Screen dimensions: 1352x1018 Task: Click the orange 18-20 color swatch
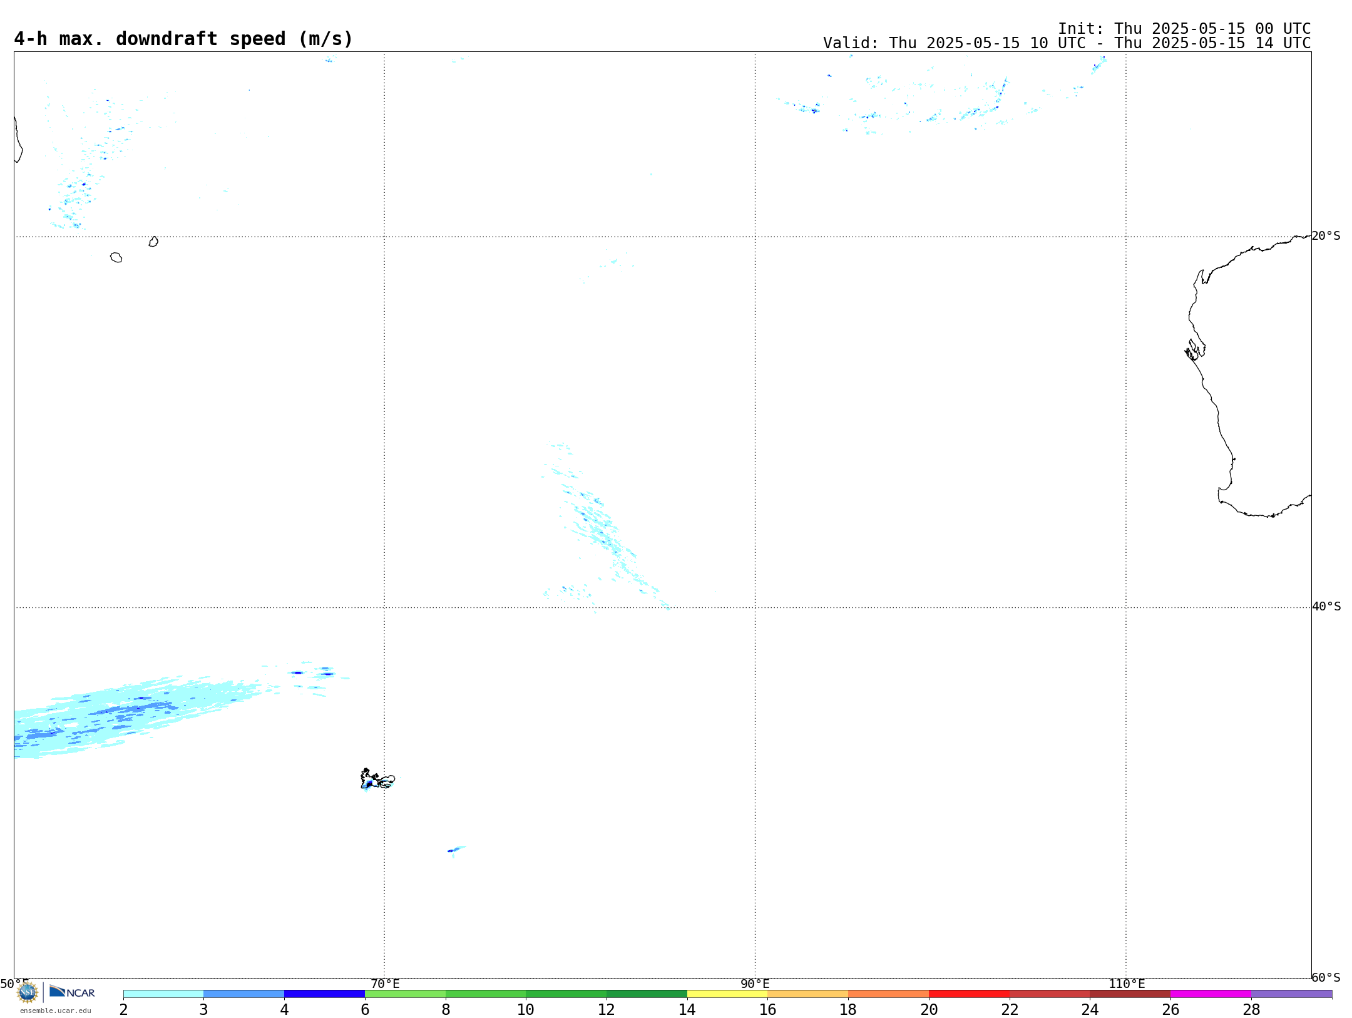[x=888, y=994]
